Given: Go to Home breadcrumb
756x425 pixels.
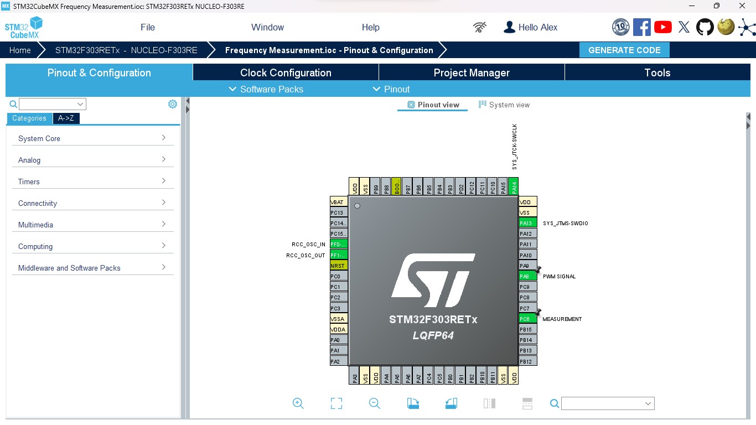Looking at the screenshot, I should (20, 50).
